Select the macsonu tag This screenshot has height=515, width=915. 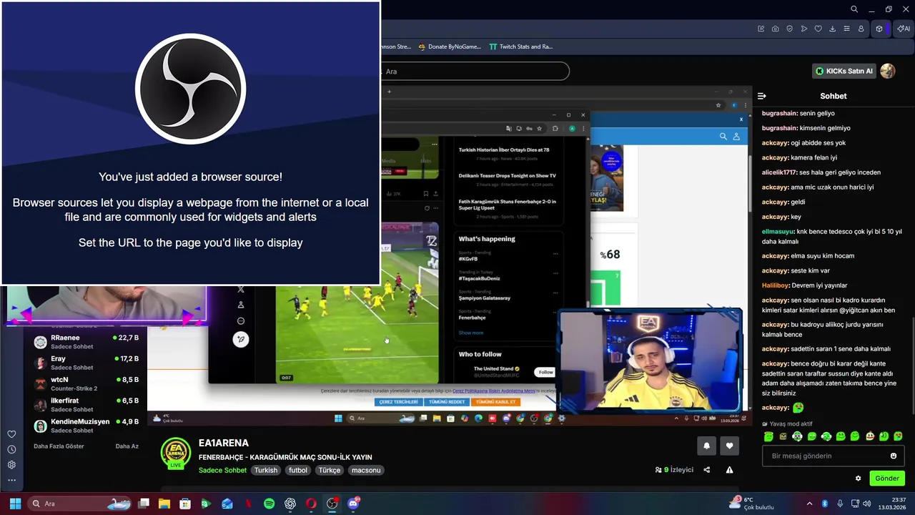(x=366, y=470)
